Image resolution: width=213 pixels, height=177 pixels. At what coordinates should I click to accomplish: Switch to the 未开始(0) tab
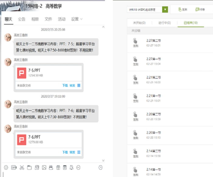point(139,23)
